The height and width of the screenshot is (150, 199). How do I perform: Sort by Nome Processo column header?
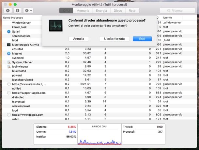[x=13, y=18]
